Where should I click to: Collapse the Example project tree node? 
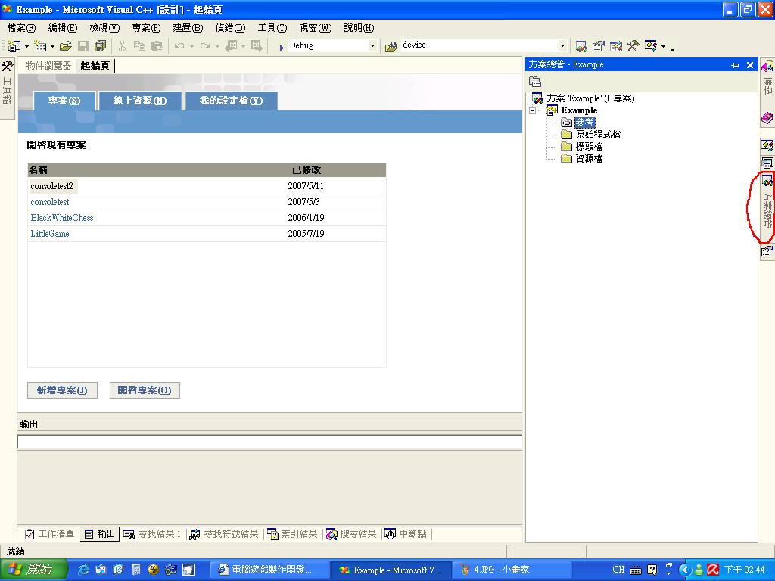click(532, 110)
